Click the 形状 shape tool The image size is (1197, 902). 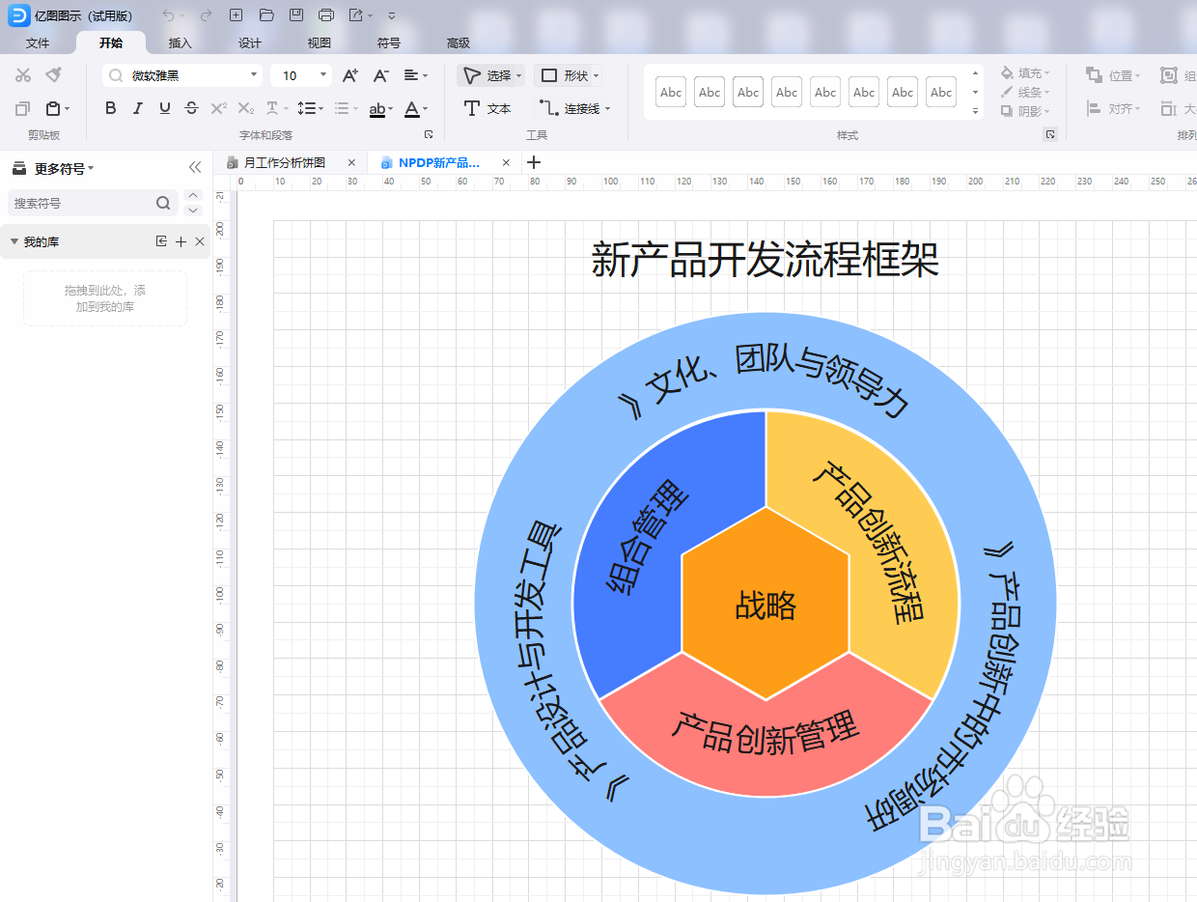pyautogui.click(x=570, y=74)
